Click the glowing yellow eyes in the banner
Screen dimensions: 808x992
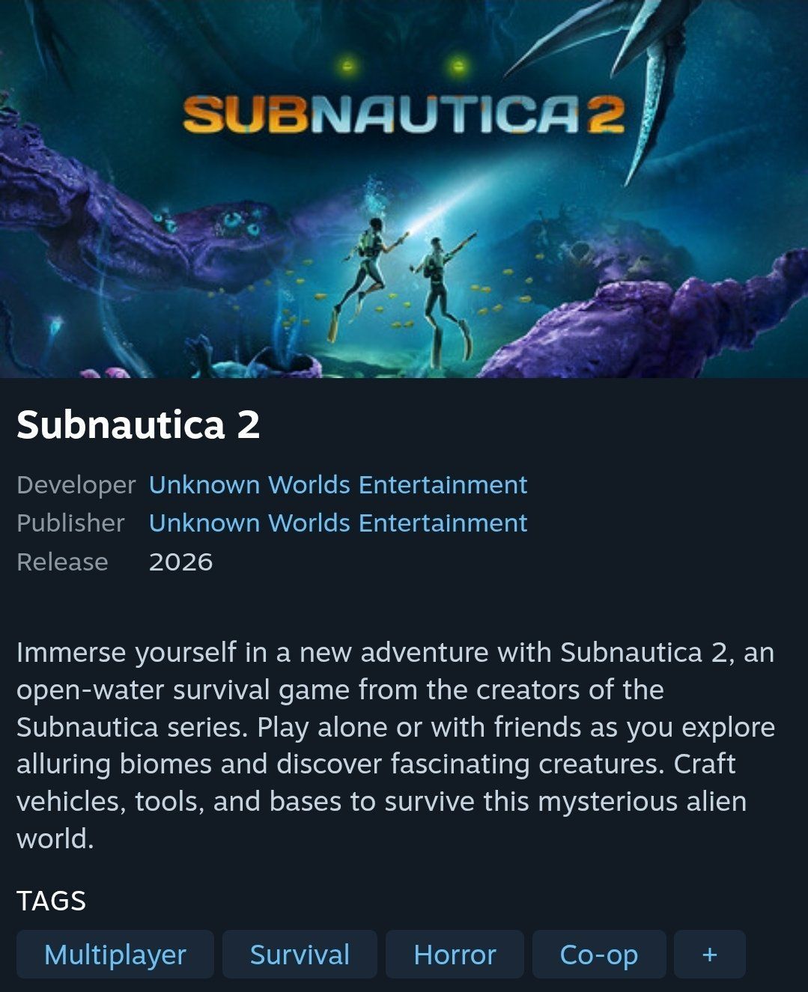pyautogui.click(x=402, y=67)
